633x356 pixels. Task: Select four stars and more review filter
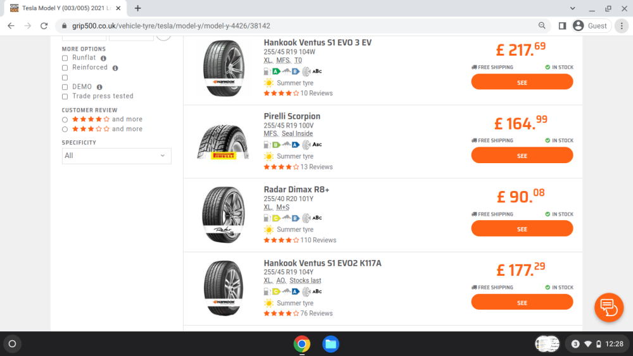point(65,120)
